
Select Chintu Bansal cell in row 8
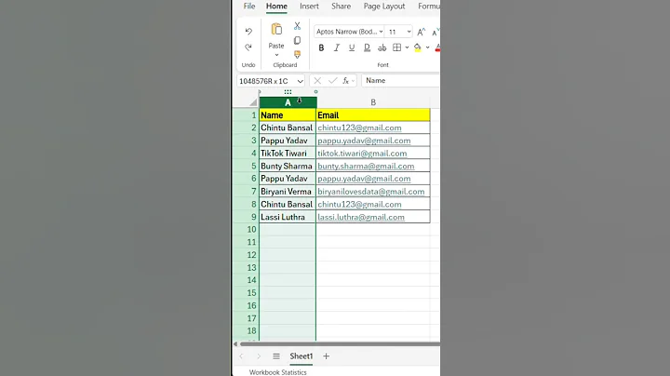pyautogui.click(x=288, y=204)
